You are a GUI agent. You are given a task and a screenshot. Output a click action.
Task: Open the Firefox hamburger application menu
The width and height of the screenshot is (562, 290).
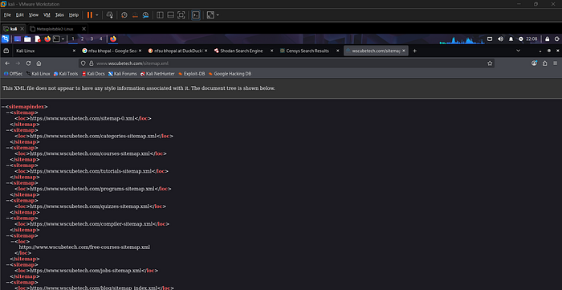[556, 63]
